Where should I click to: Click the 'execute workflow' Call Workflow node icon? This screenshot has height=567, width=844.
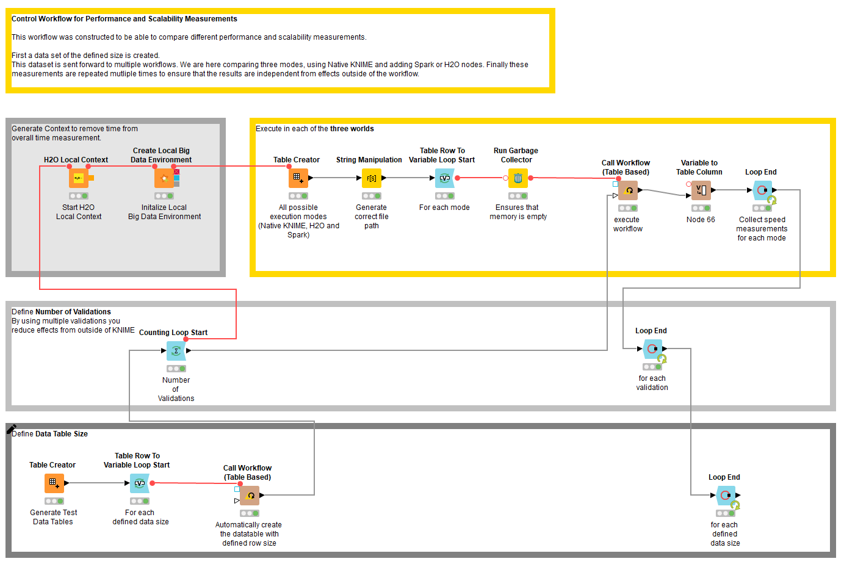(x=628, y=190)
